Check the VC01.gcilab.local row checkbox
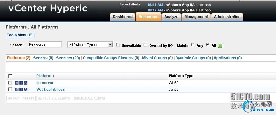 click(x=10, y=89)
